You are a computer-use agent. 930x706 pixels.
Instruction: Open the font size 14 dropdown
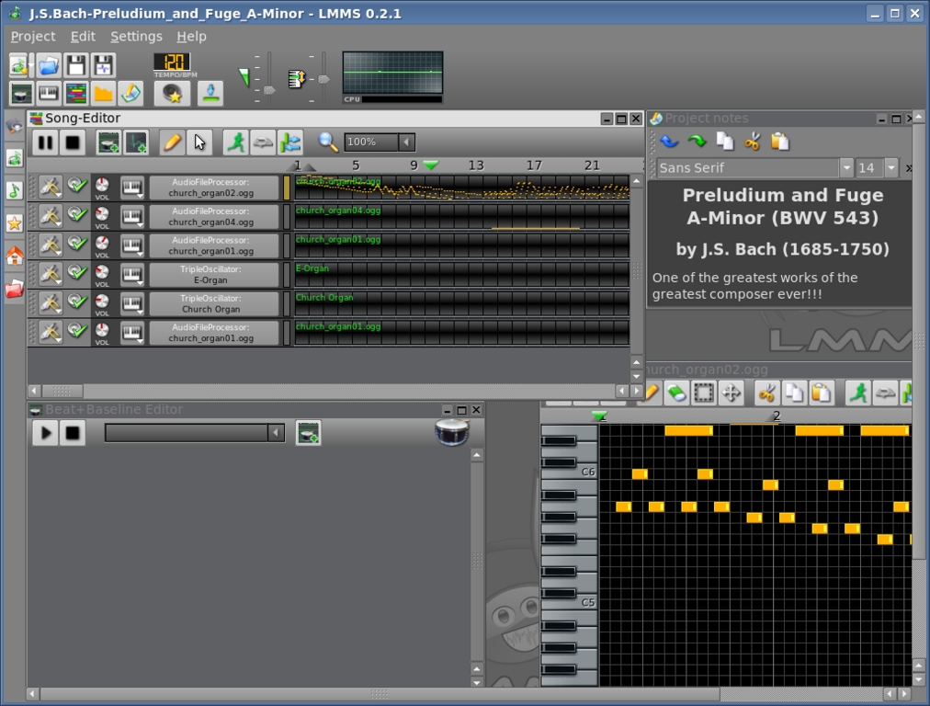tap(890, 168)
